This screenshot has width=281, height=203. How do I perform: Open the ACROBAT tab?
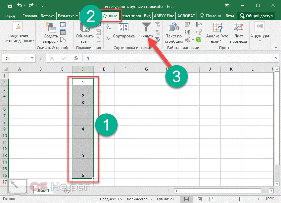186,16
